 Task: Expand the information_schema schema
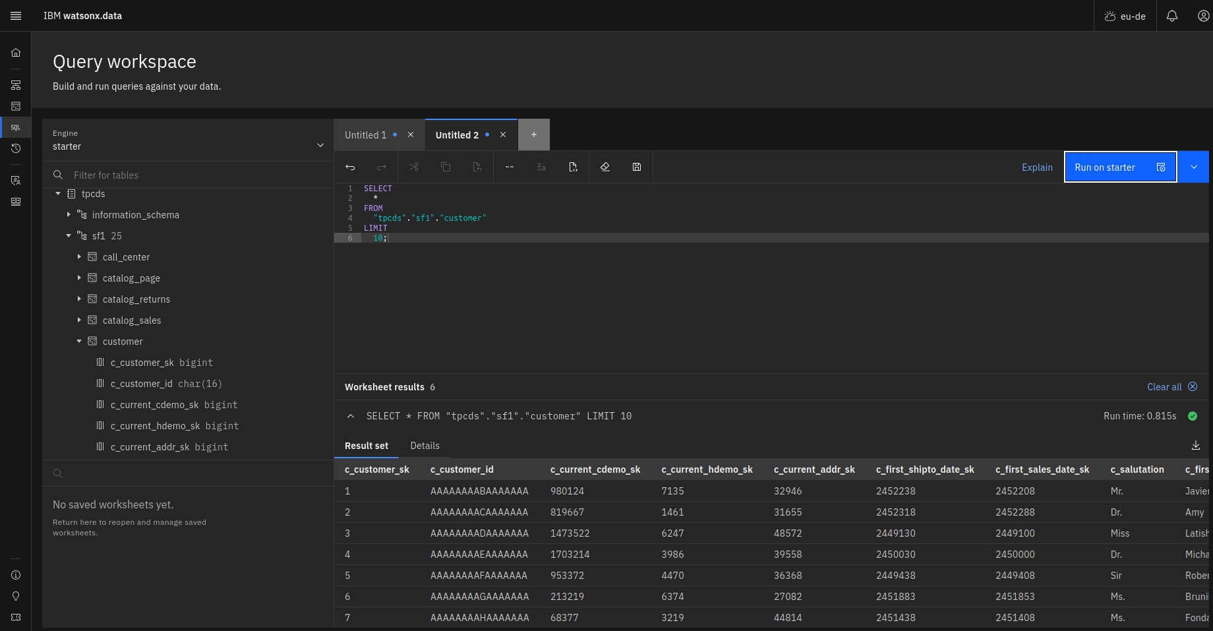click(x=69, y=215)
